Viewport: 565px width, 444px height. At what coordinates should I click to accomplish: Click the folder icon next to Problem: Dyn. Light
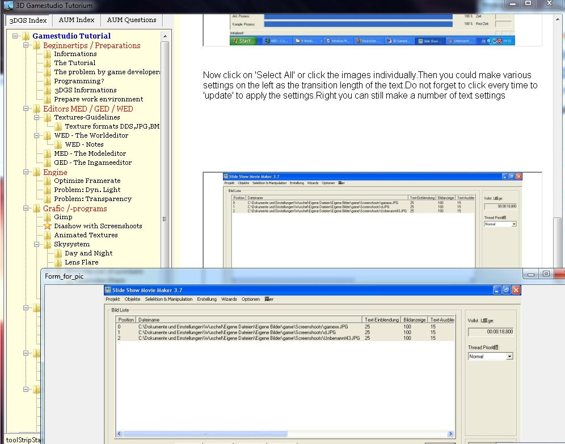(x=48, y=190)
